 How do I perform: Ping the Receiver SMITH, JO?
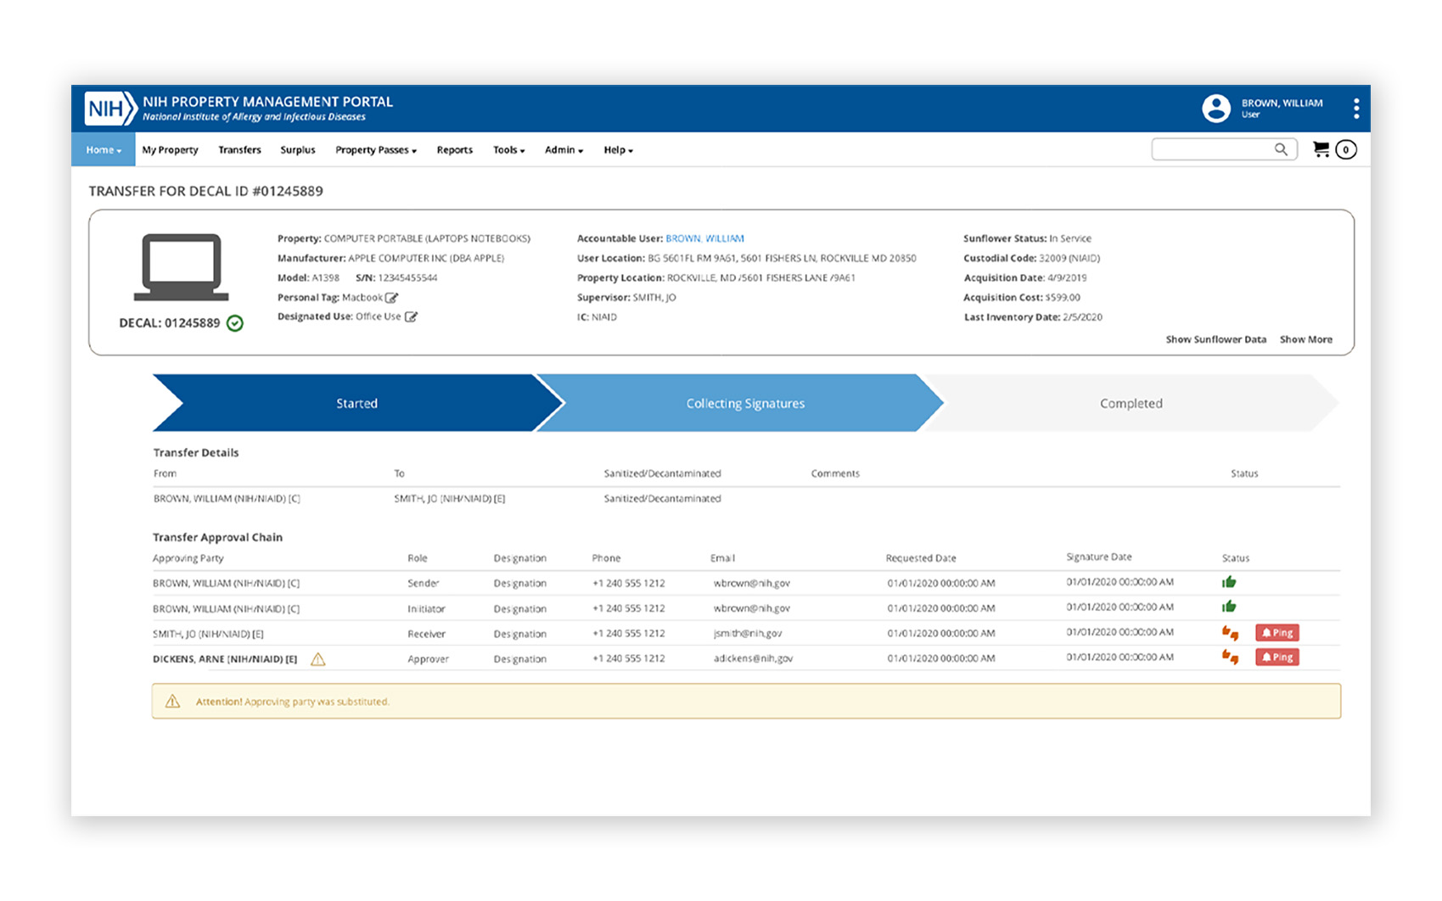coord(1276,633)
